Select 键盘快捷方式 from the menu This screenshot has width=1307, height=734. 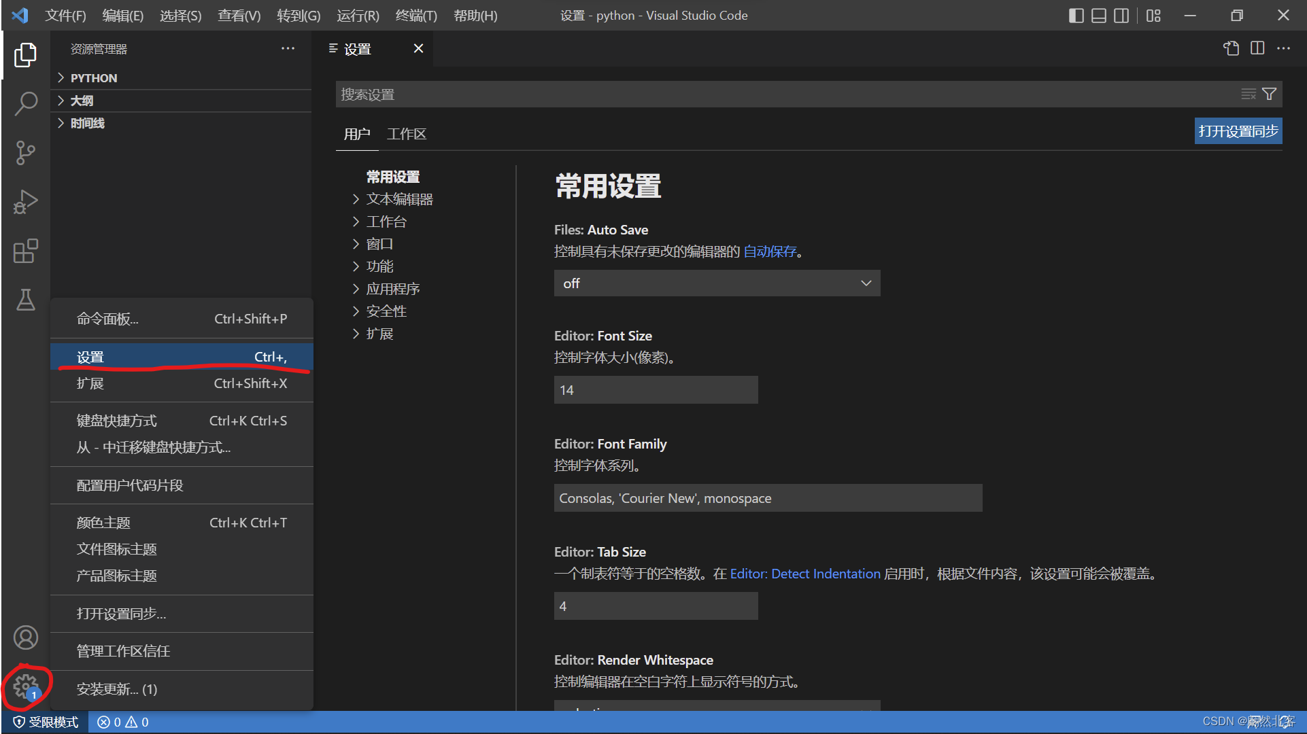click(x=117, y=421)
